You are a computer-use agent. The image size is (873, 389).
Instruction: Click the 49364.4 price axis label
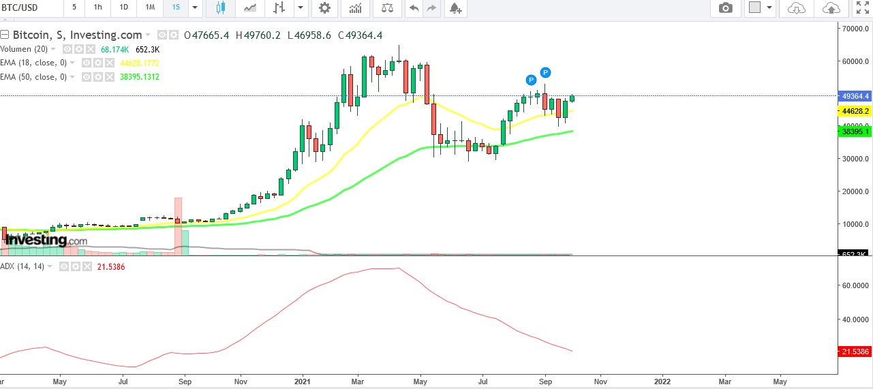pos(855,96)
